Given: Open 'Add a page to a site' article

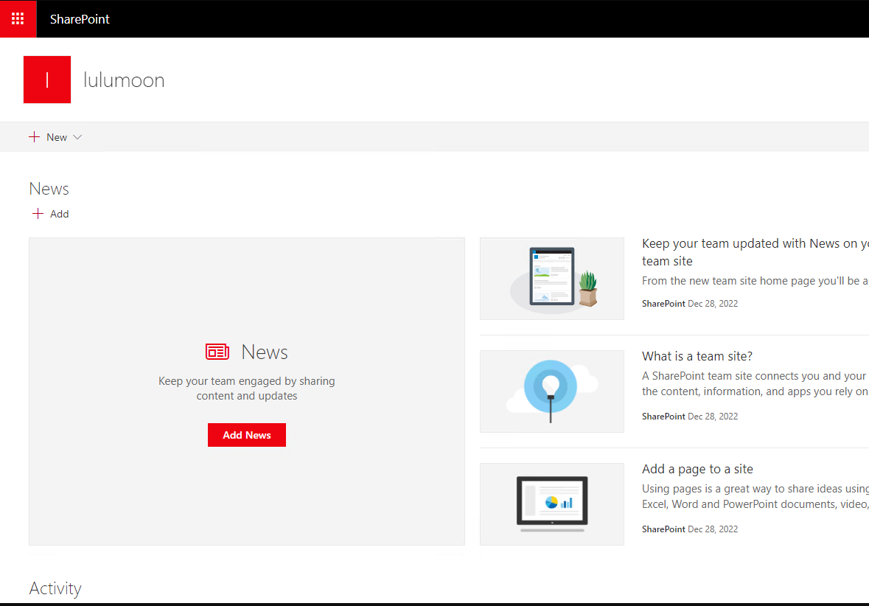Looking at the screenshot, I should click(697, 469).
